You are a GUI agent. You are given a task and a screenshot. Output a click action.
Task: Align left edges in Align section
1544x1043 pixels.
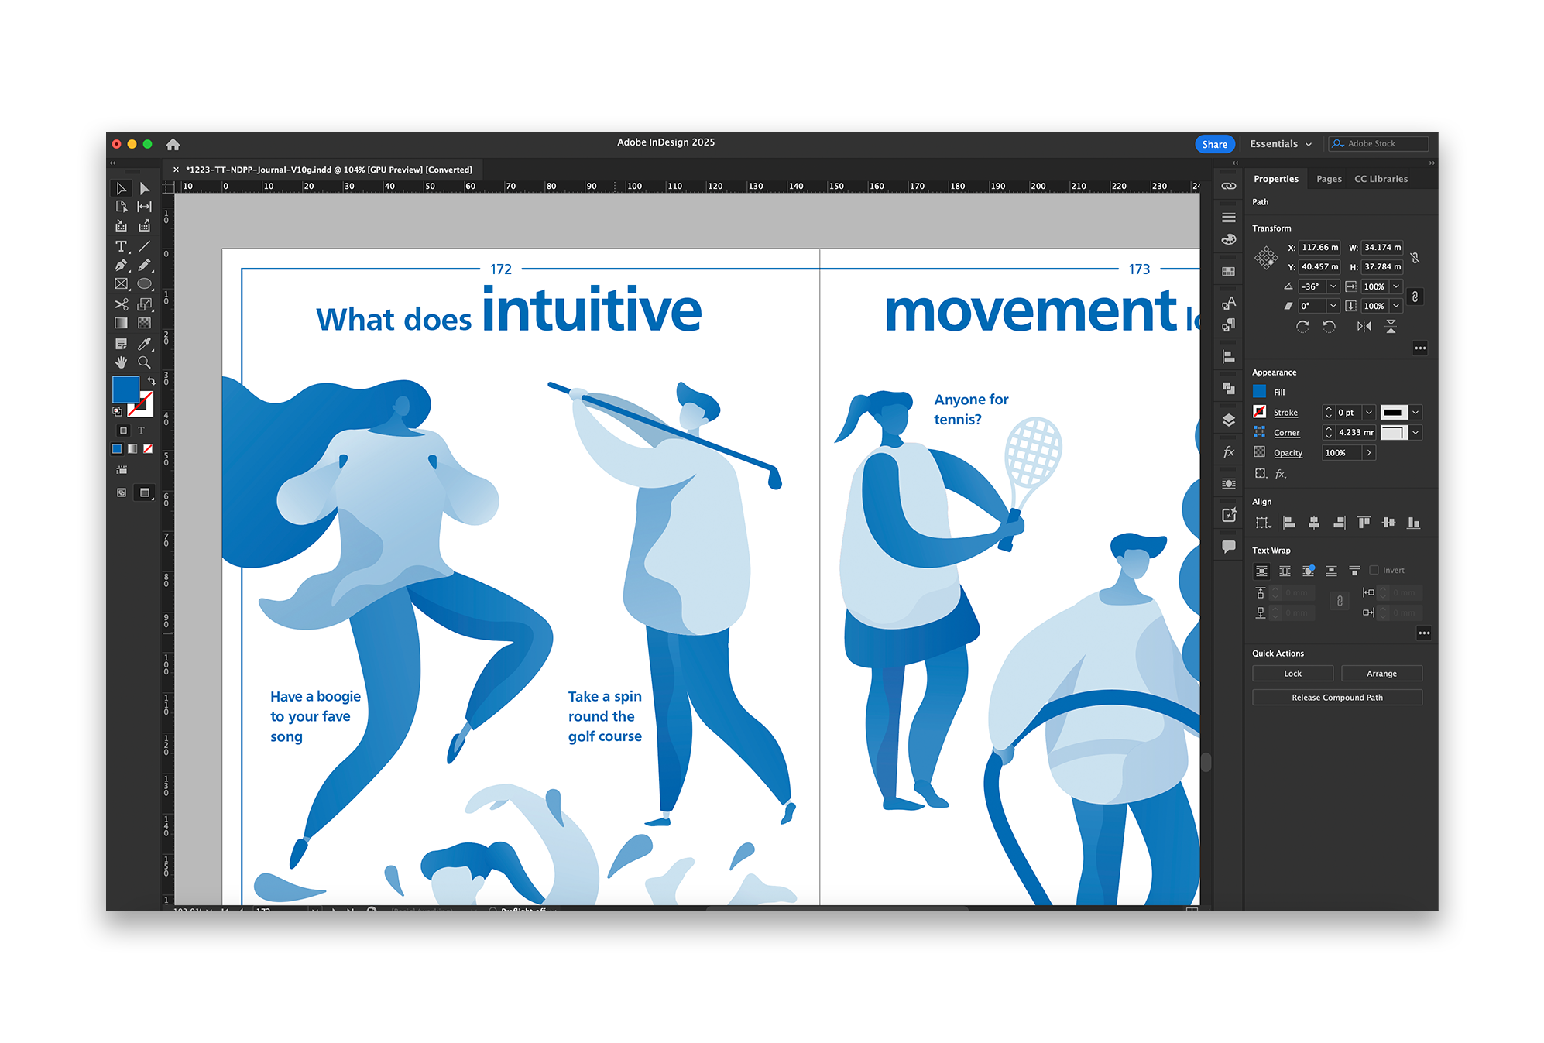point(1288,523)
